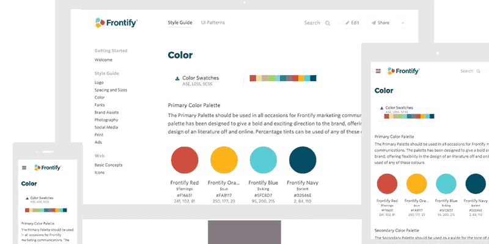Click the Share button

(x=380, y=23)
